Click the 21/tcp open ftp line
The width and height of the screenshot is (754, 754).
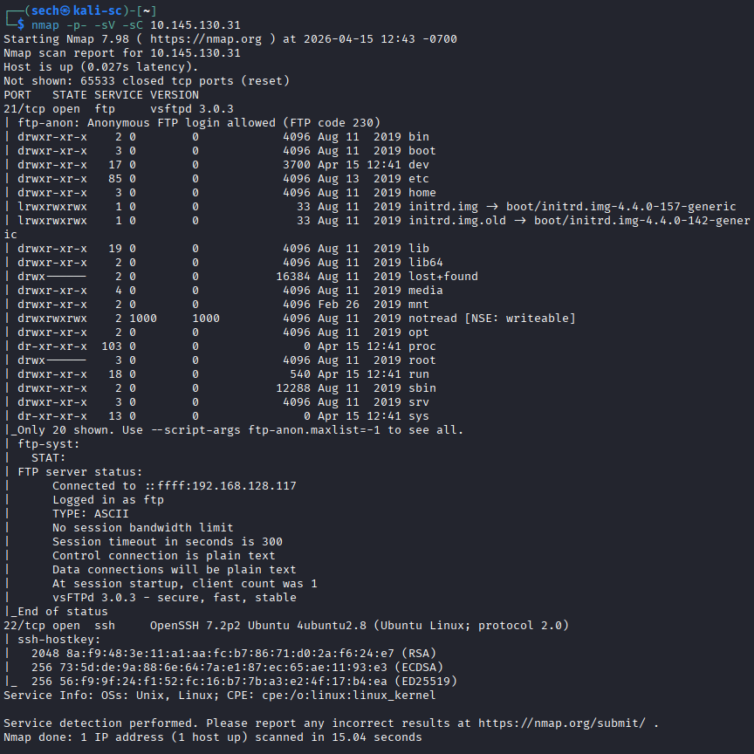[x=119, y=108]
